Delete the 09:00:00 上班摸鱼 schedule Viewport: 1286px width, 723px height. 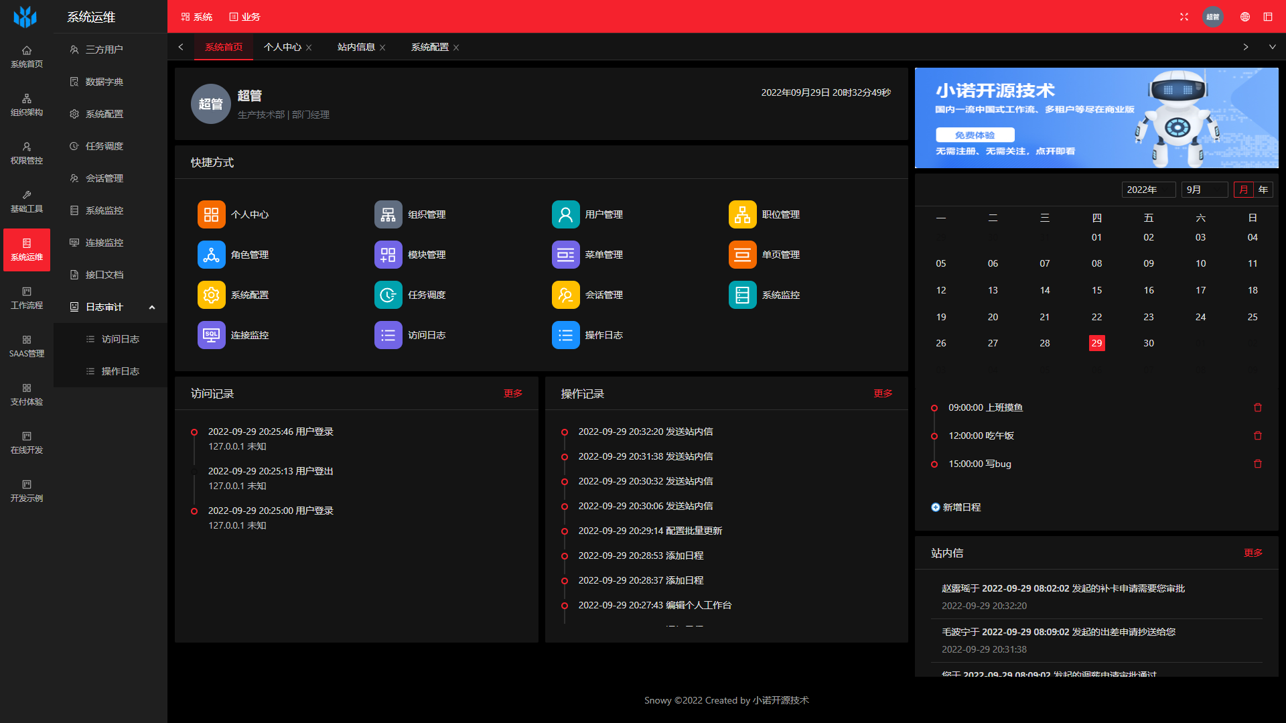pos(1258,407)
